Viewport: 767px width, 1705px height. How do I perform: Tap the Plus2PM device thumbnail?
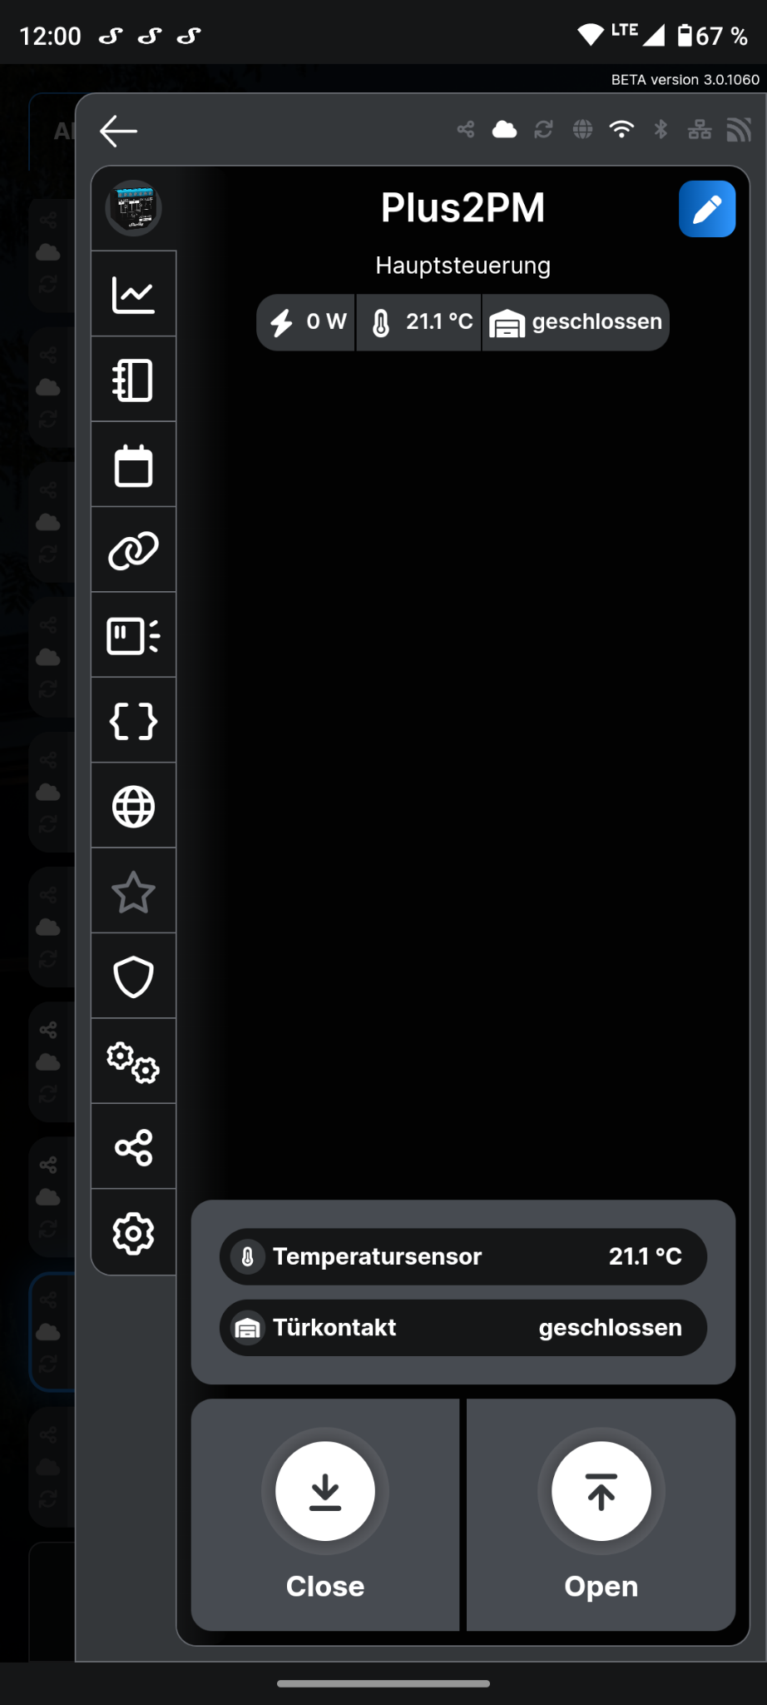click(x=133, y=208)
